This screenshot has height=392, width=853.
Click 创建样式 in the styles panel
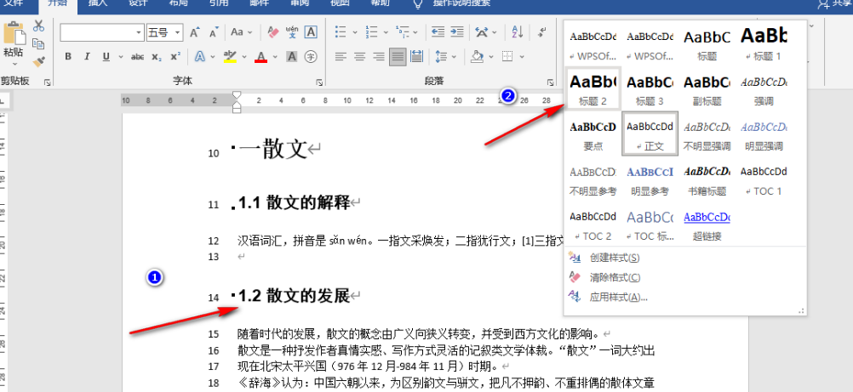pos(614,258)
